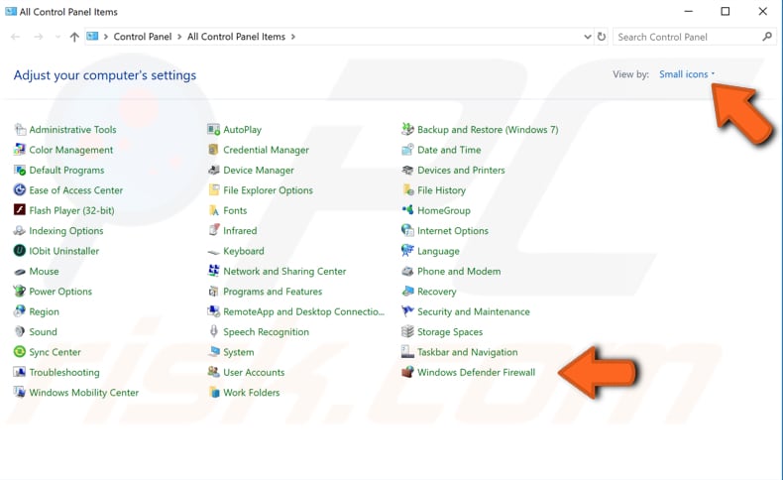This screenshot has height=480, width=783.
Task: Click the Ease of Access Center icon
Action: (x=20, y=190)
